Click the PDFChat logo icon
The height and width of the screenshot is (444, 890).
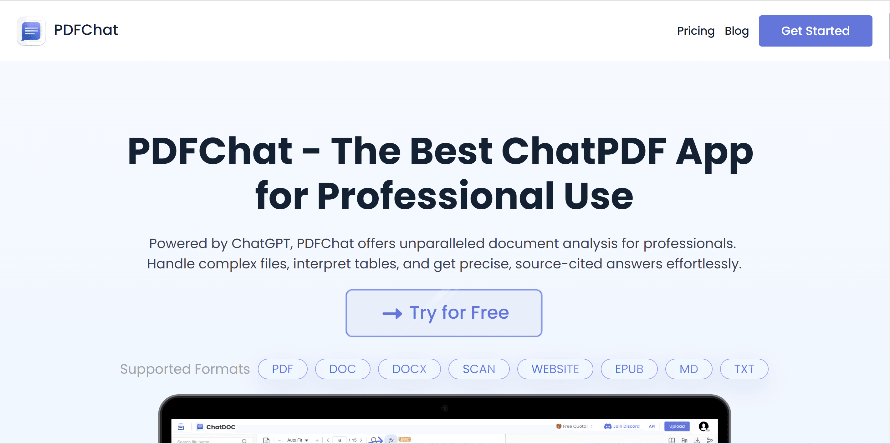31,31
